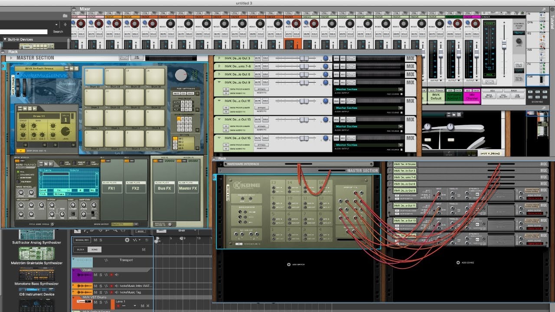Tap Kong pad 6 labeled Drum 6
This screenshot has width=555, height=312.
pyautogui.click(x=114, y=118)
